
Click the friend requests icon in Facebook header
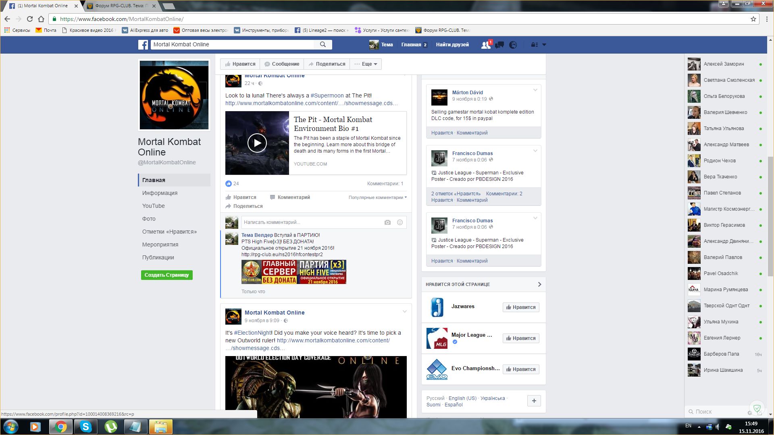(x=486, y=45)
